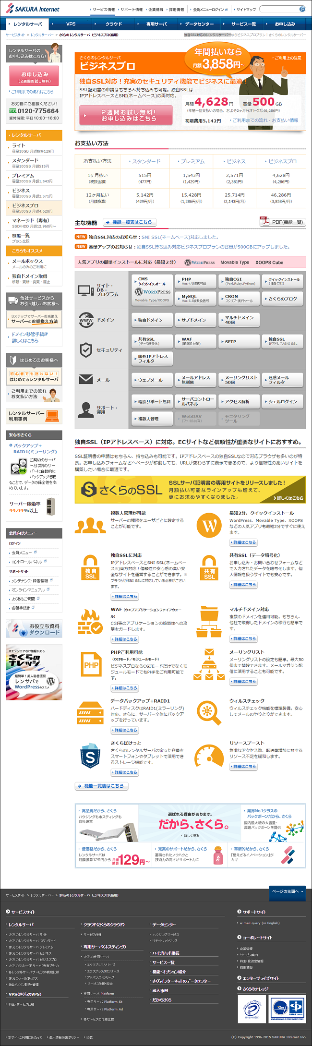Click the ISMS certification logo in footer
This screenshot has height=1046, width=312.
pos(288,1008)
